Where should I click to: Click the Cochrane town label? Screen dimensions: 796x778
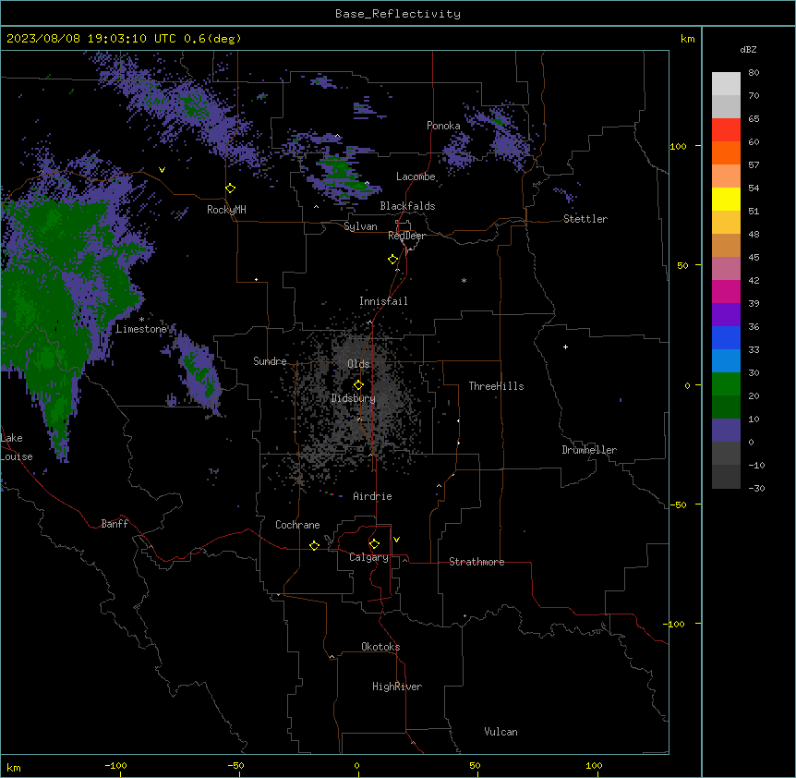click(x=297, y=525)
